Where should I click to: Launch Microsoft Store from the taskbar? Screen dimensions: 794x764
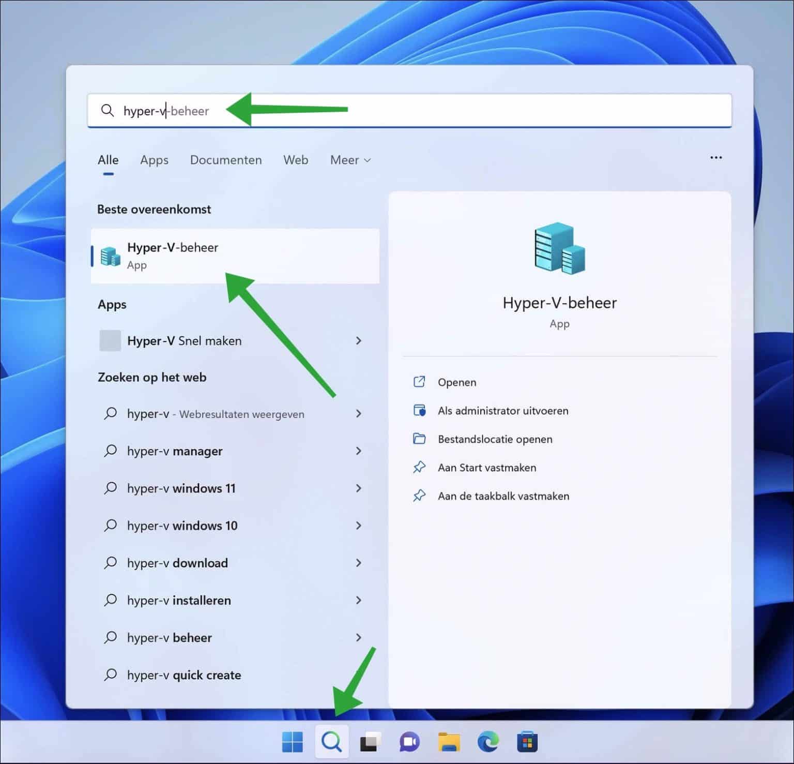pyautogui.click(x=527, y=742)
